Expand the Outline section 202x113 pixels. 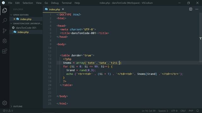[11, 106]
